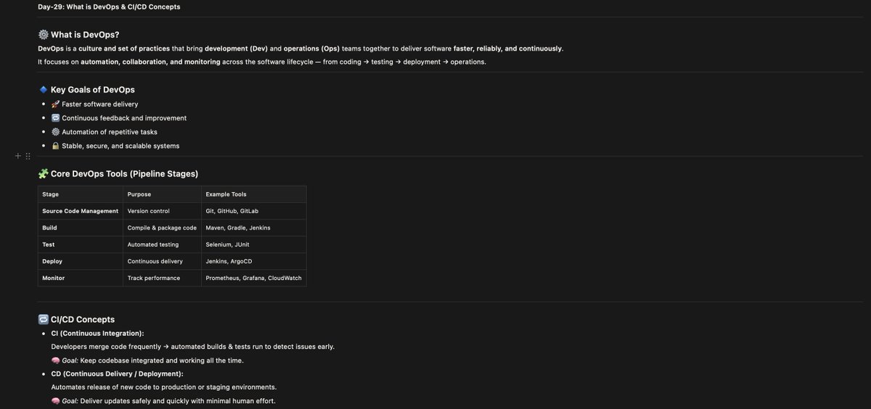Click the "Test" stage table cell

click(81, 244)
